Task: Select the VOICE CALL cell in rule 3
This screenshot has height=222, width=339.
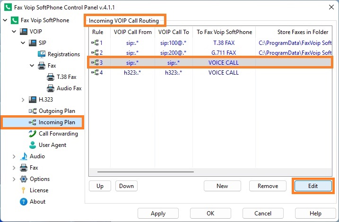Action: 224,63
